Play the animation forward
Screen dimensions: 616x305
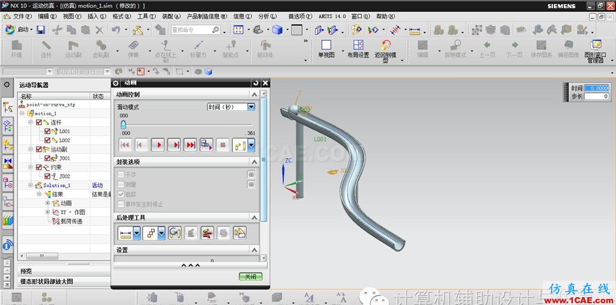(x=158, y=145)
